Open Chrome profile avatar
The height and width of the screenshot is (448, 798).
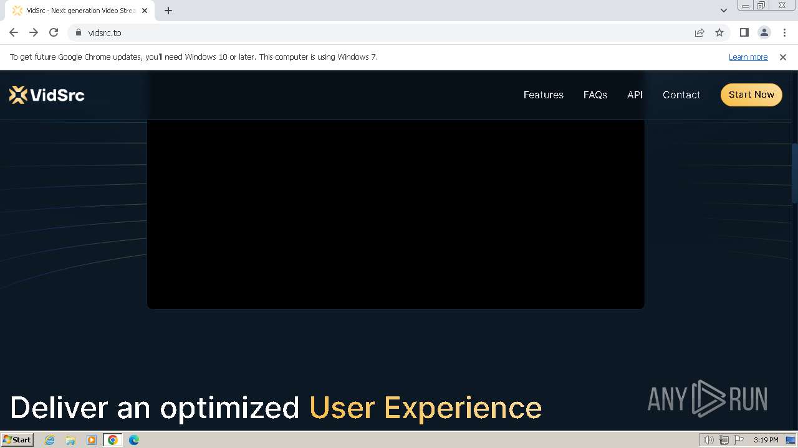[x=764, y=32]
